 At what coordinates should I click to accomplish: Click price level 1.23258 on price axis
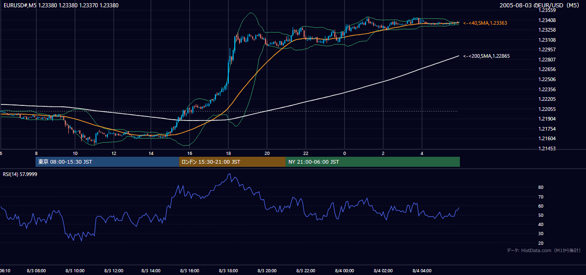pos(547,30)
